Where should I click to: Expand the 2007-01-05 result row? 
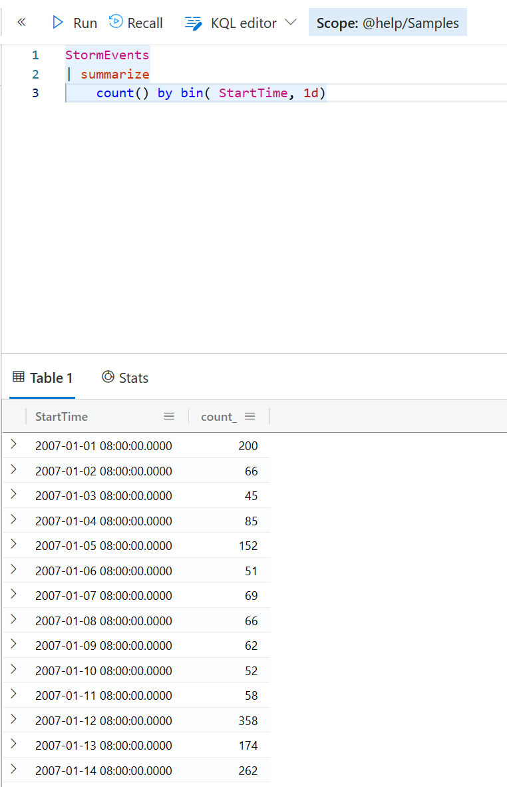(13, 545)
